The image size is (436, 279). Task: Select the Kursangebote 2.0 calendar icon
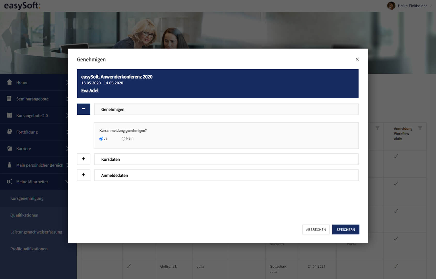10,115
